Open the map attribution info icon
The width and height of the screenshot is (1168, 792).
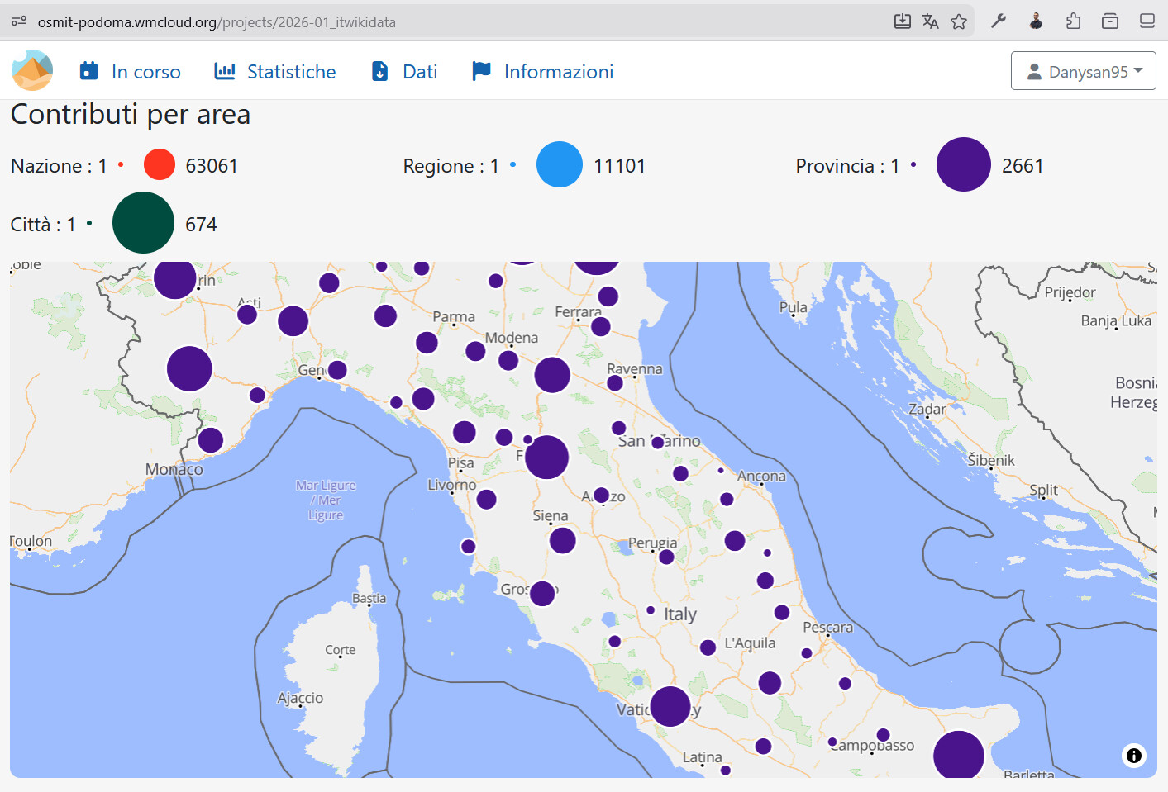(1133, 755)
